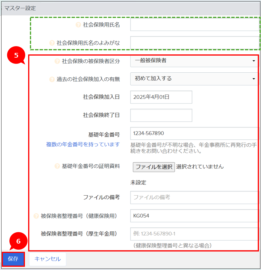
Task: Open the 複数の年金番号を持っています link
Action: pyautogui.click(x=83, y=144)
